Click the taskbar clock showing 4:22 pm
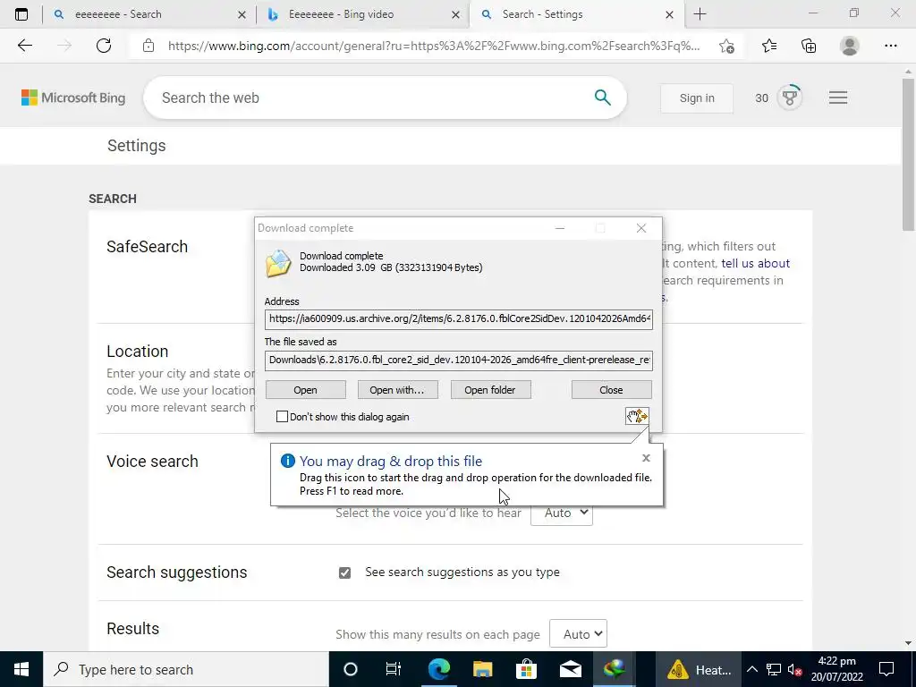 click(837, 669)
